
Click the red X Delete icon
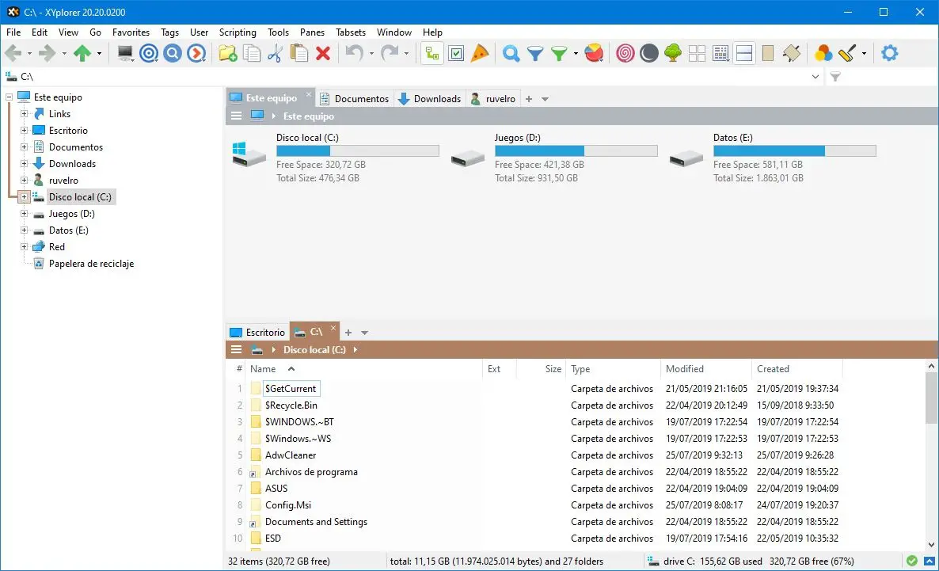click(323, 53)
